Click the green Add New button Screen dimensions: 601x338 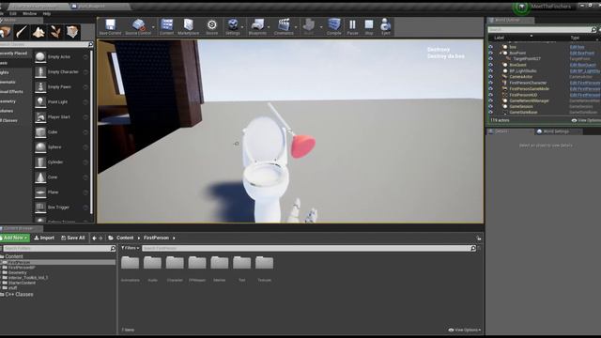[x=15, y=238]
